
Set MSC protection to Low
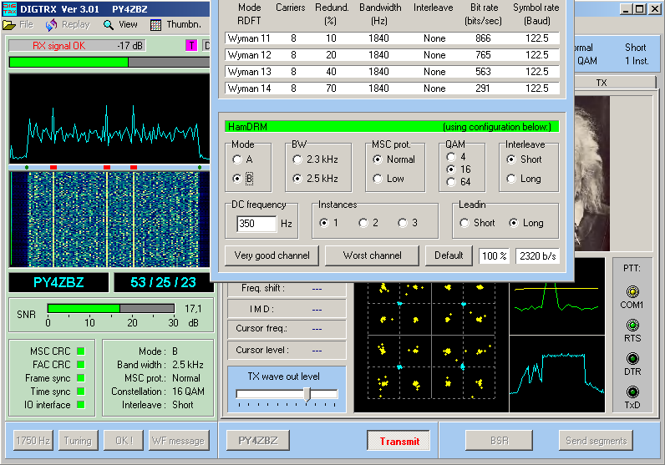378,179
